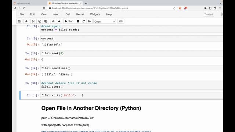
Task: Restart kernel and run all cells icon
Action: tap(90, 21)
